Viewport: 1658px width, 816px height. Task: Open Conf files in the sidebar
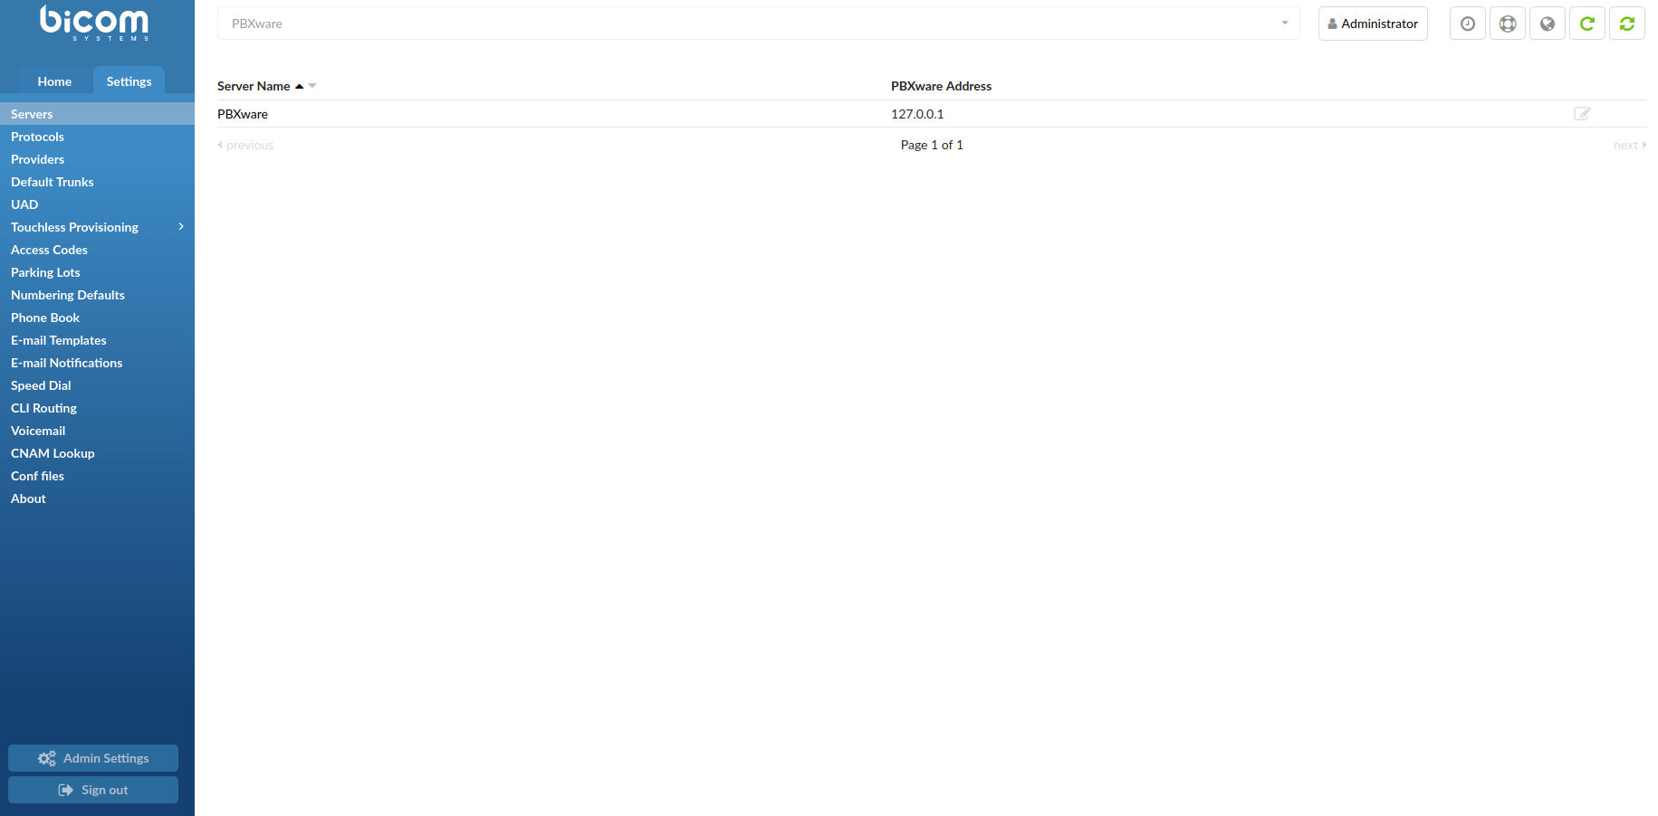pos(97,476)
